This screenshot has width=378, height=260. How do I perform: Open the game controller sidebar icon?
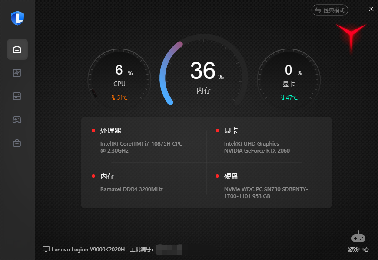click(17, 120)
